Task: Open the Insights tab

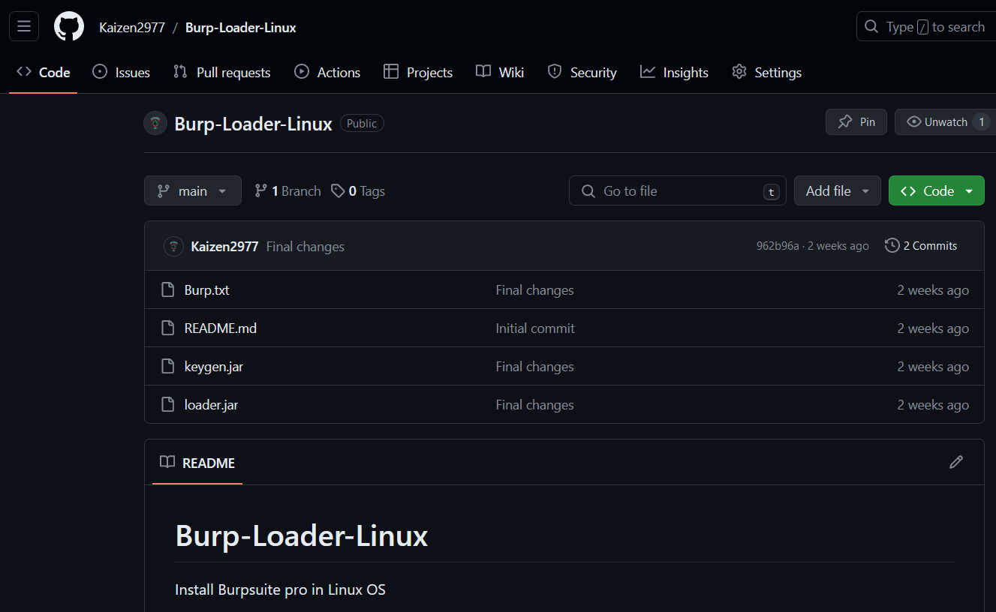Action: (674, 73)
